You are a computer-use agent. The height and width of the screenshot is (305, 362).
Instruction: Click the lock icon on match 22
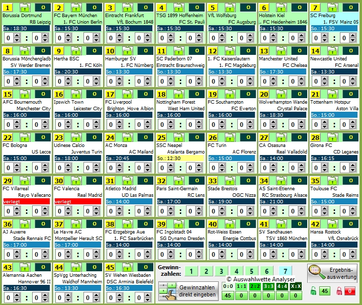point(25,137)
